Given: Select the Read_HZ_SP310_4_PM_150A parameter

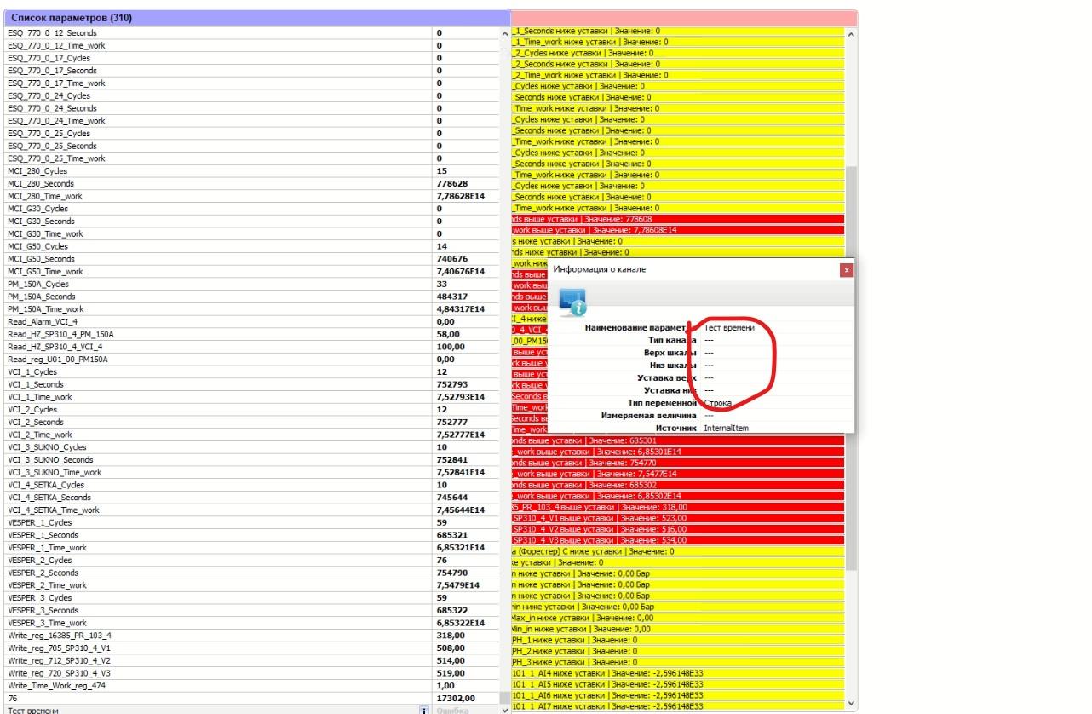Looking at the screenshot, I should tap(251, 334).
